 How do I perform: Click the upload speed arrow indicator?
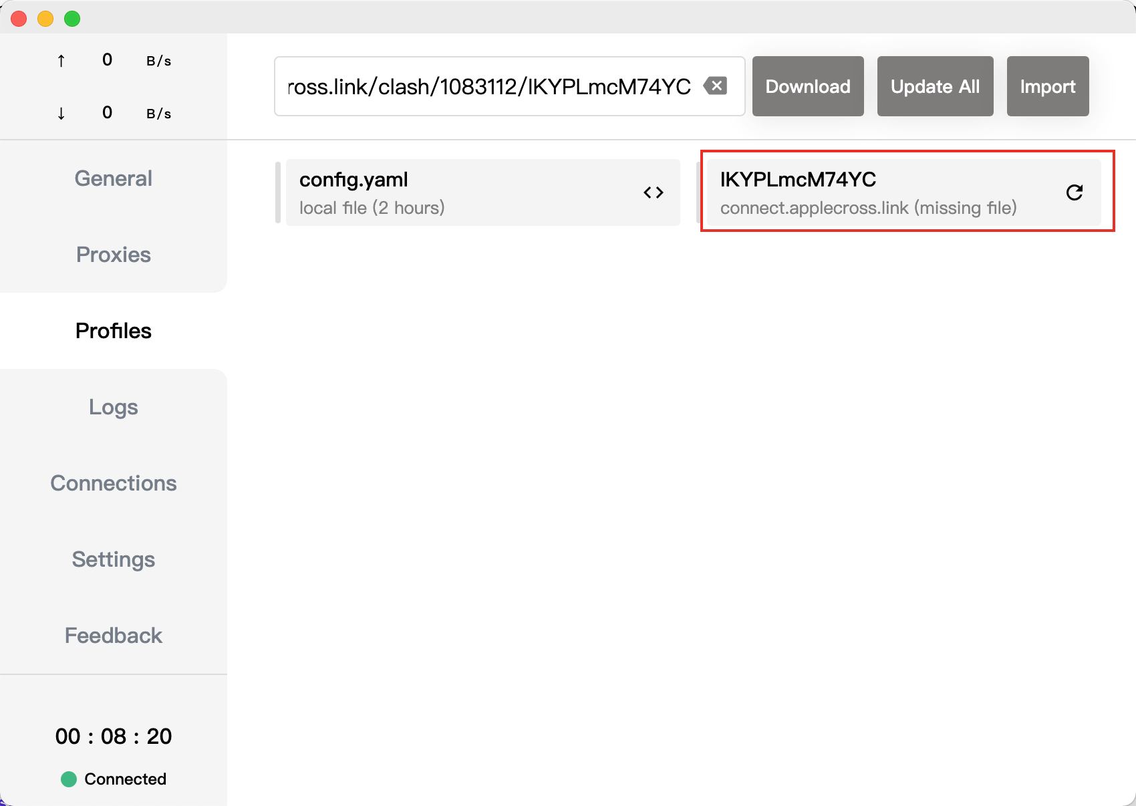[x=61, y=59]
